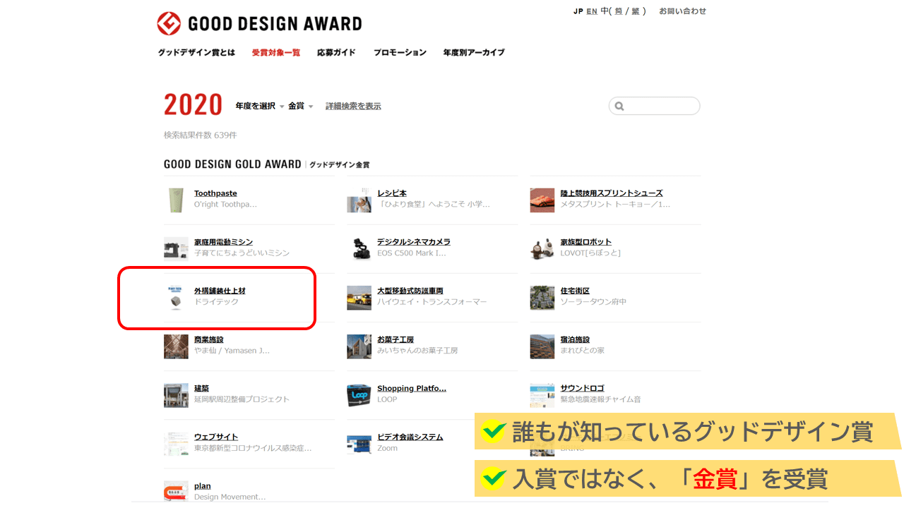Open the まれびとの家 thumbnail

[542, 346]
